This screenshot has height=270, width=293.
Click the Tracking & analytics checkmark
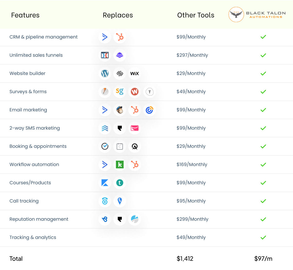click(263, 237)
